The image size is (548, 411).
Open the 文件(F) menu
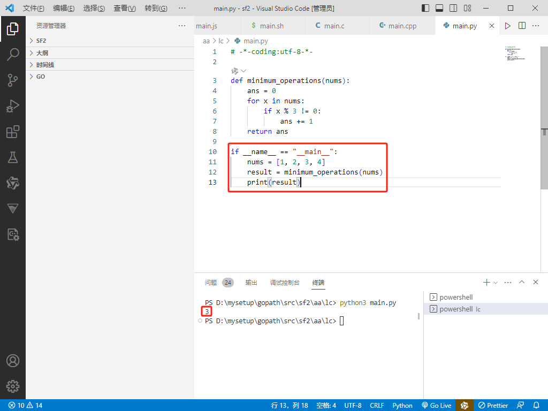pyautogui.click(x=34, y=8)
